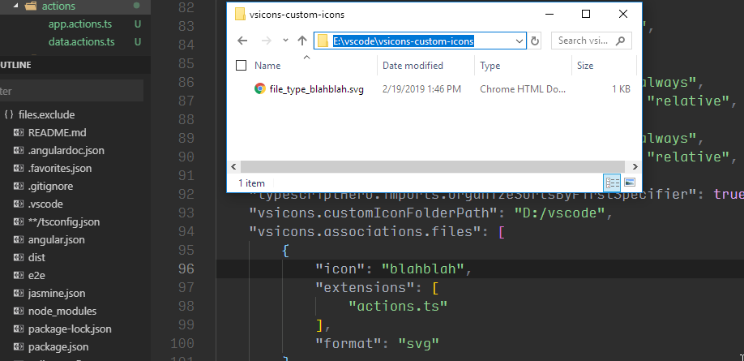Click the Name column sort arrow
Screen dimensions: 744x361
(x=306, y=58)
